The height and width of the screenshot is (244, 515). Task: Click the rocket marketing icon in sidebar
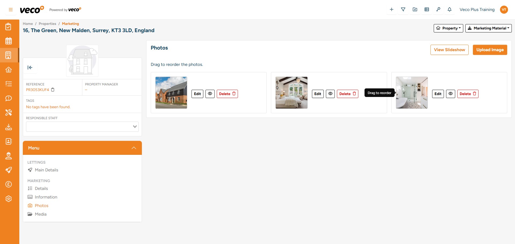tap(9, 170)
